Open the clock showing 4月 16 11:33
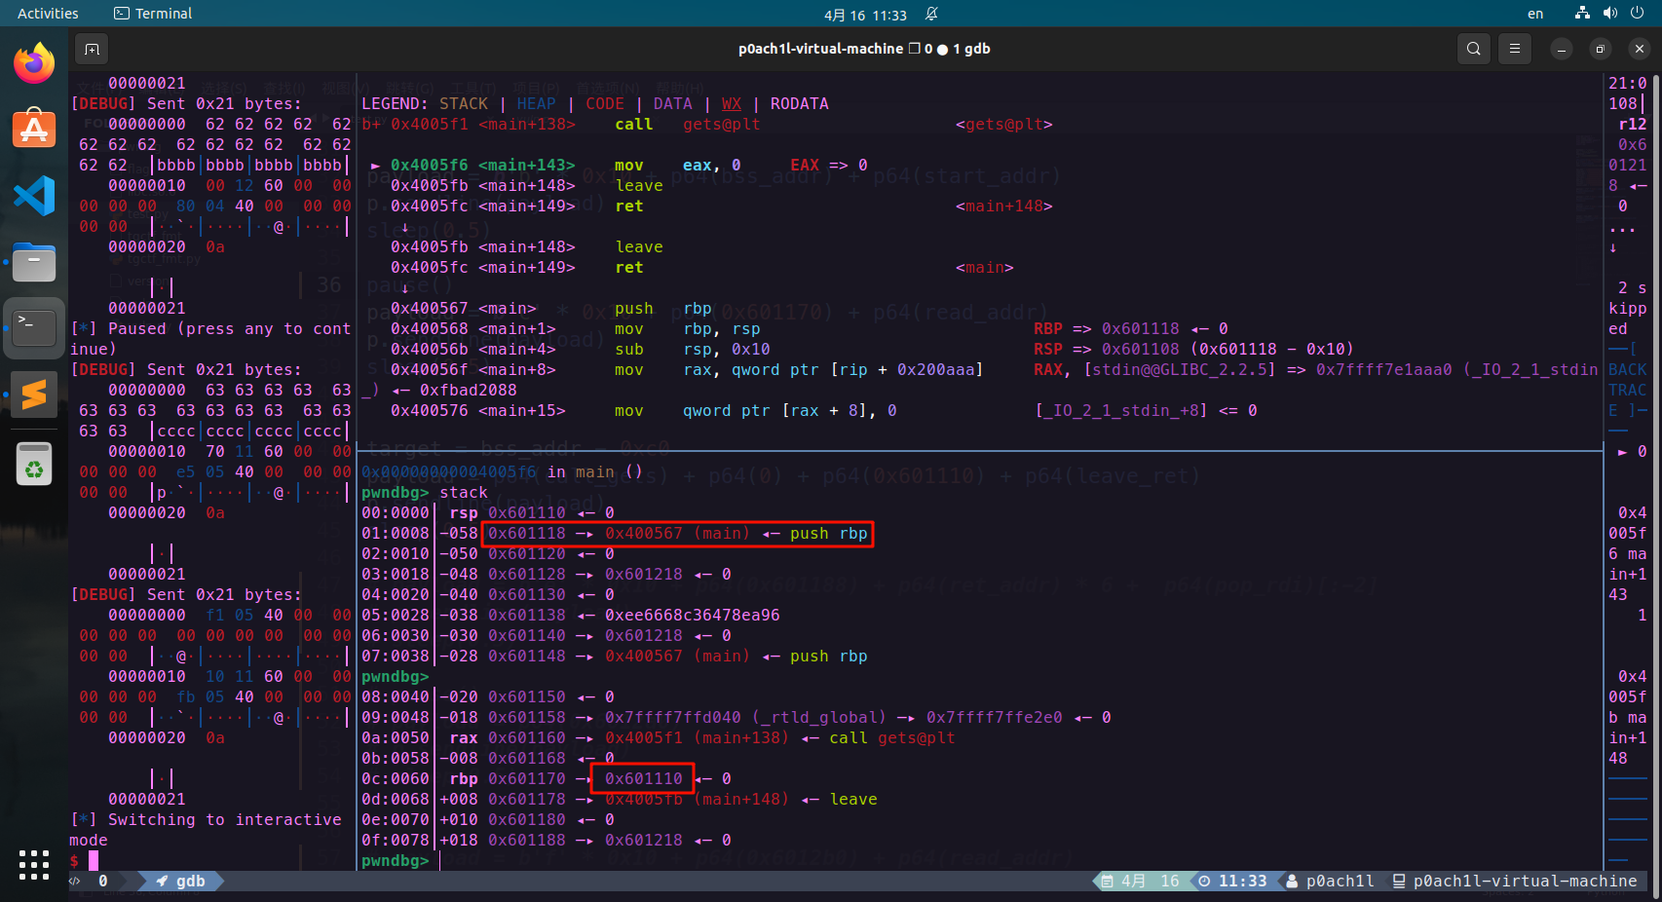The height and width of the screenshot is (902, 1662). (865, 15)
